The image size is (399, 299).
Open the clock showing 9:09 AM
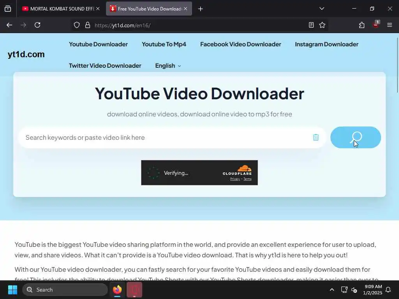click(x=373, y=290)
